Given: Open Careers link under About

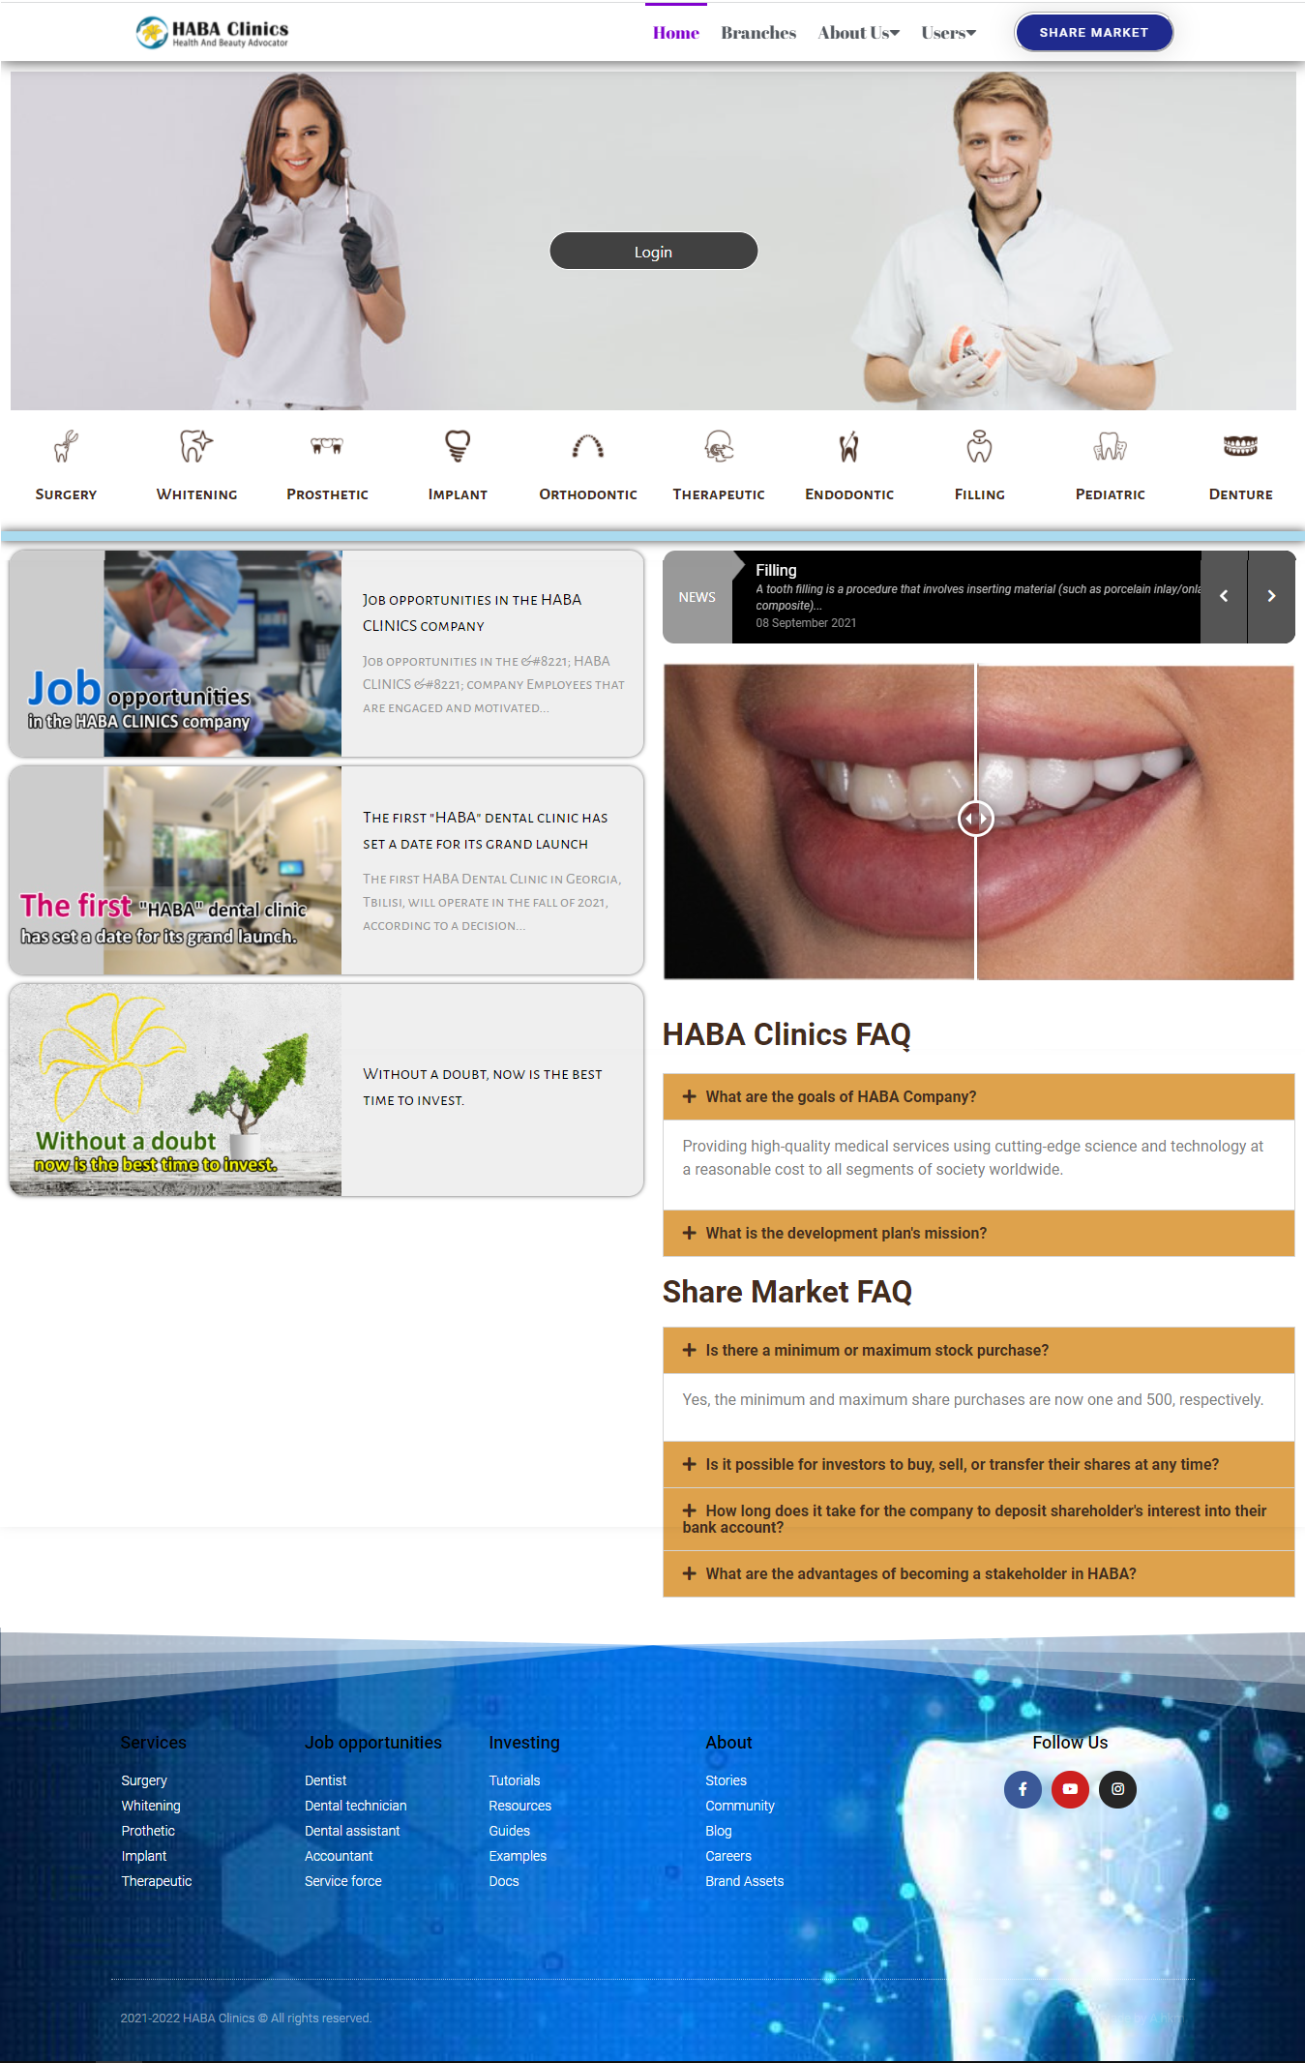Looking at the screenshot, I should pyautogui.click(x=728, y=1856).
